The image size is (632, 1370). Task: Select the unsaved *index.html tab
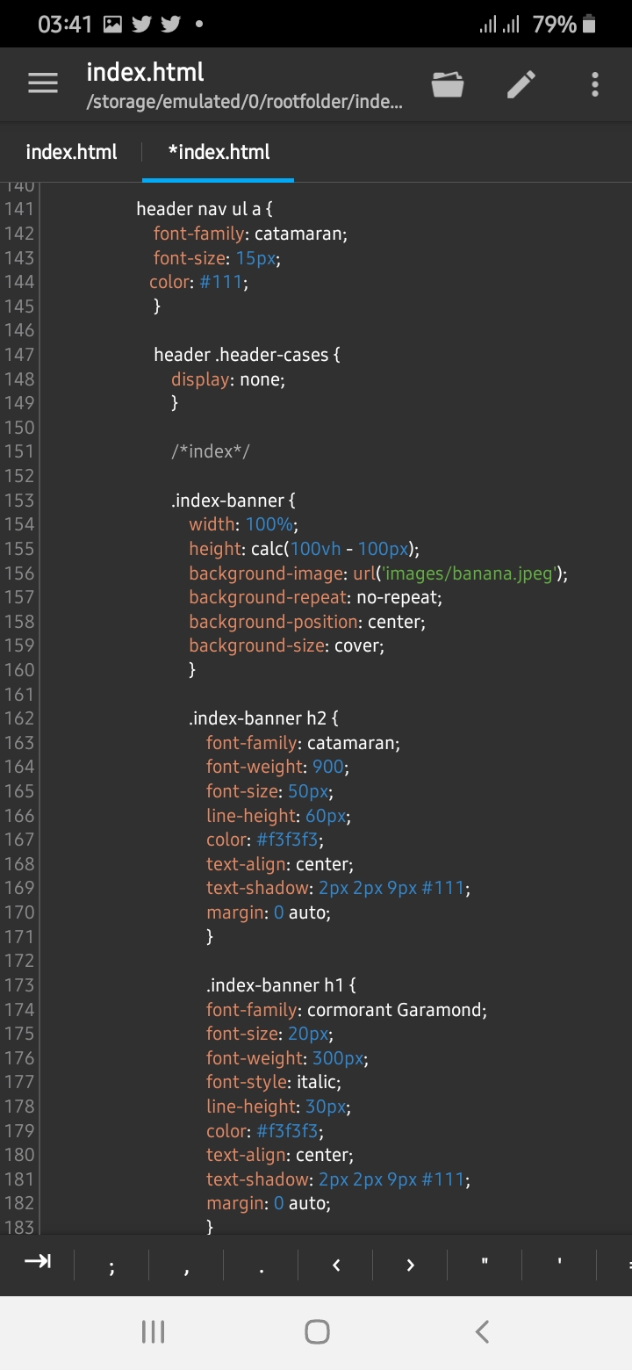coord(219,152)
